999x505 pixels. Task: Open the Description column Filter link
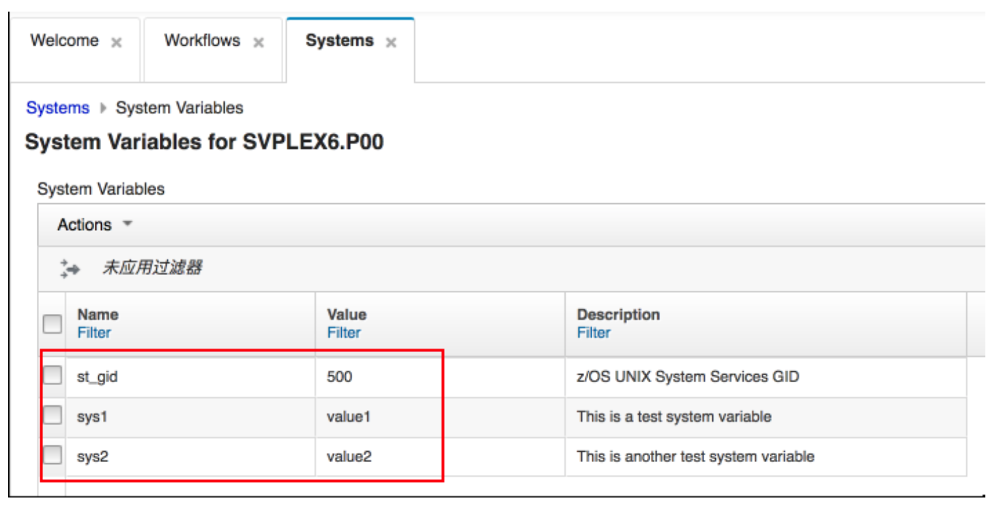(593, 332)
